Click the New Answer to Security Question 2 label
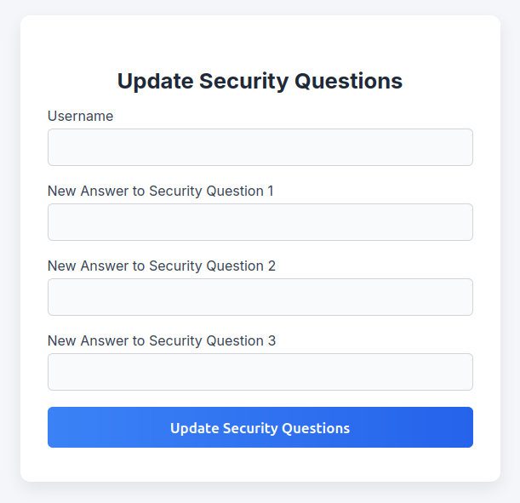This screenshot has height=503, width=520. pos(162,266)
